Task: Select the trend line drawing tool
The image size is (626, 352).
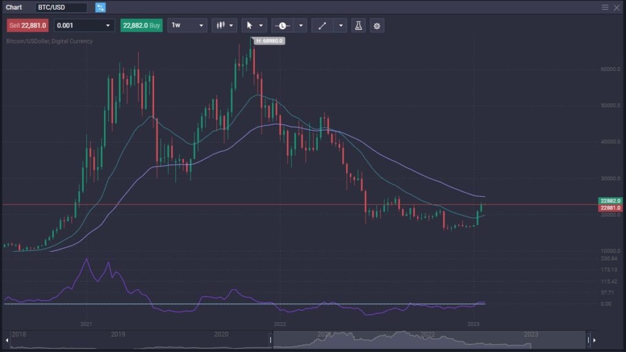Action: pos(322,25)
